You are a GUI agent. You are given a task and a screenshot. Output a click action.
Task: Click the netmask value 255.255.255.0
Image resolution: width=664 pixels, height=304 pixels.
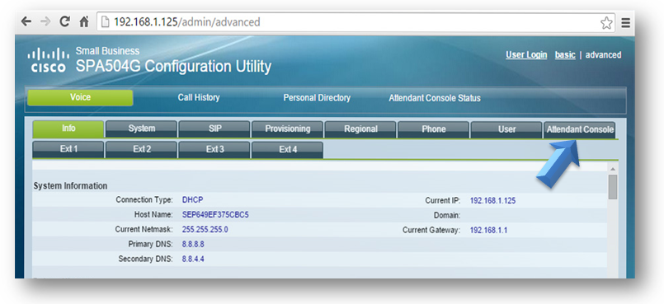point(205,229)
